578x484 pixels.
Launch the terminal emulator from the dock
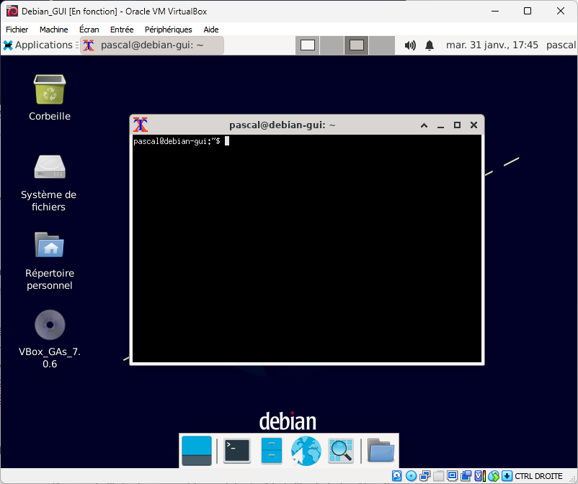click(x=237, y=451)
